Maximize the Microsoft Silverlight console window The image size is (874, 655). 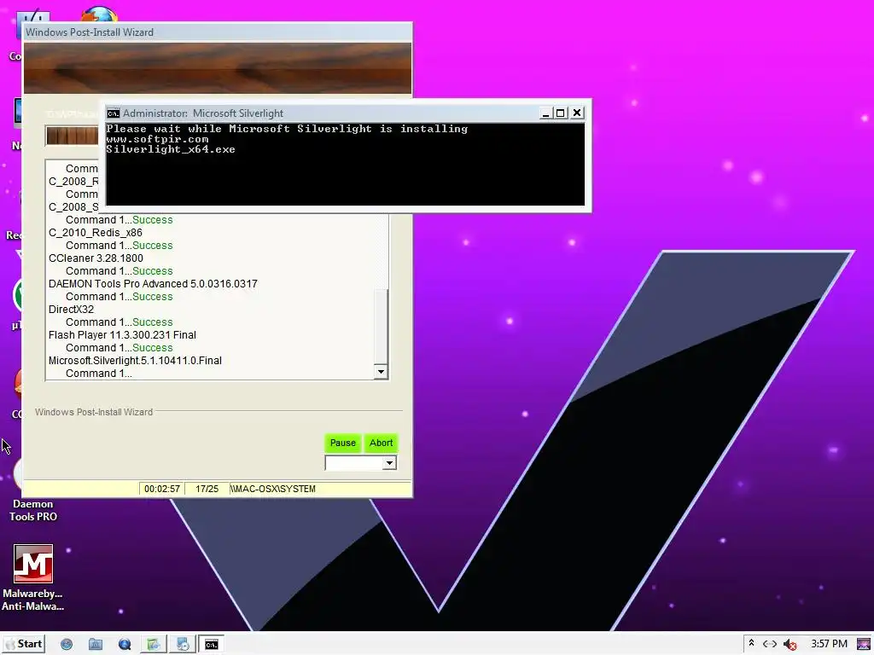[561, 113]
